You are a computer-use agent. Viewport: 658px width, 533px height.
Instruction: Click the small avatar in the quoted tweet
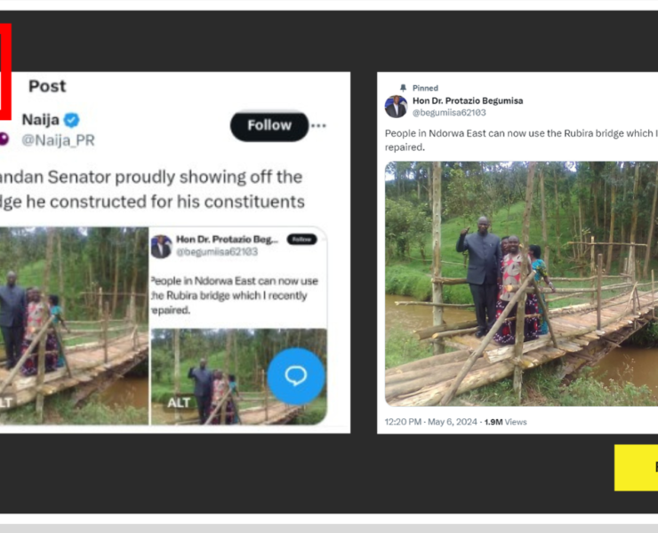(161, 246)
